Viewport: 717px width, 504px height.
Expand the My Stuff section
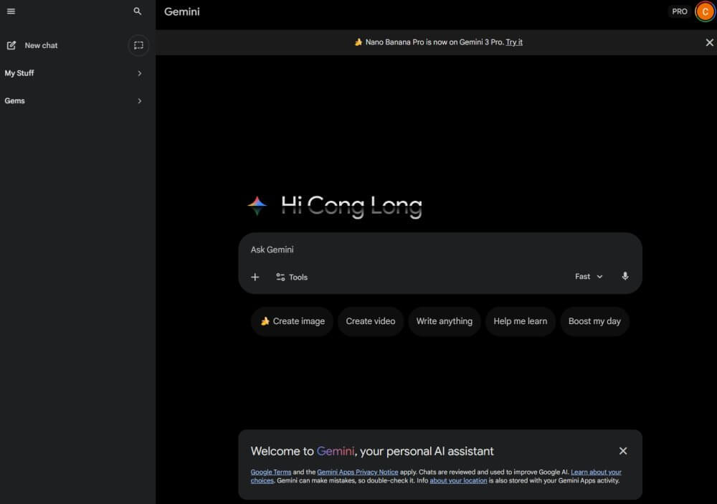point(73,73)
